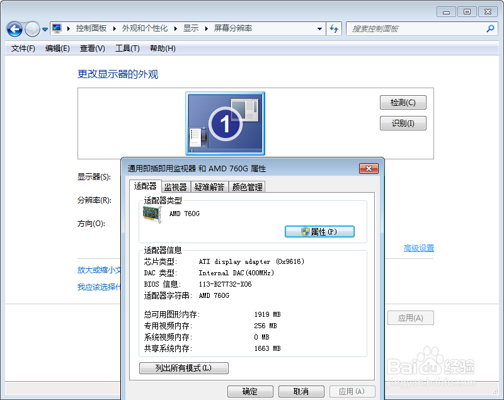Click the Internal DAC(400MHz) value
Viewport: 504px width, 400px height.
pyautogui.click(x=236, y=273)
